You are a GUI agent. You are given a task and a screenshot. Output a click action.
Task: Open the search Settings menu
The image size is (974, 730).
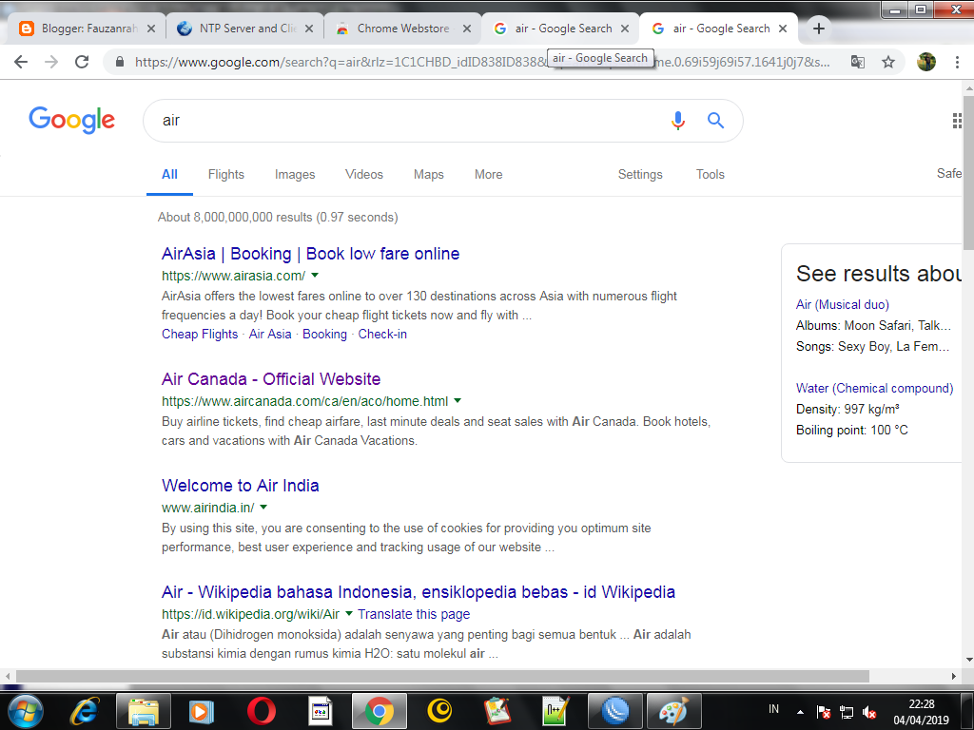click(640, 175)
